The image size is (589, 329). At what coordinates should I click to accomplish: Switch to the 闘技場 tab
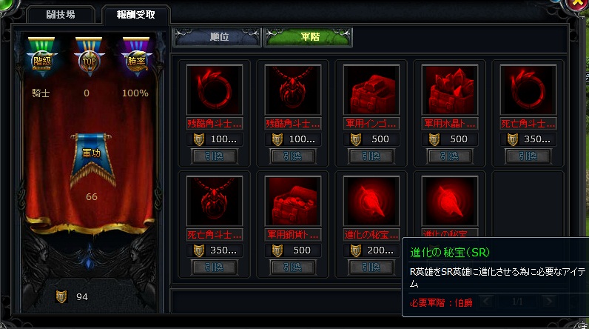click(61, 15)
